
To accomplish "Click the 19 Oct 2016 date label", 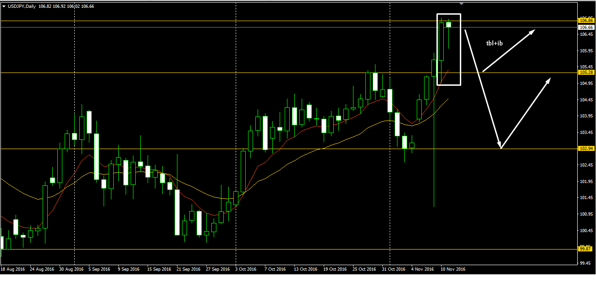I will click(x=335, y=269).
